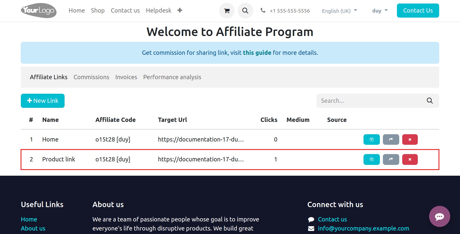The height and width of the screenshot is (234, 460).
Task: Click affiliate code in Product link row
Action: [113, 159]
